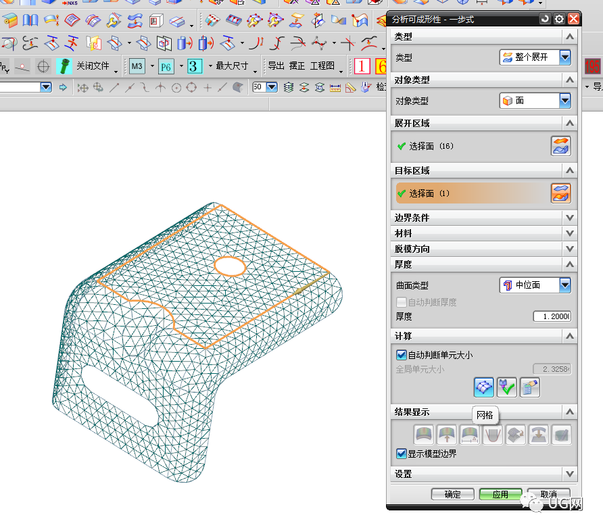Click the green screw icon by 关闭文件
The width and height of the screenshot is (603, 530).
coord(64,66)
